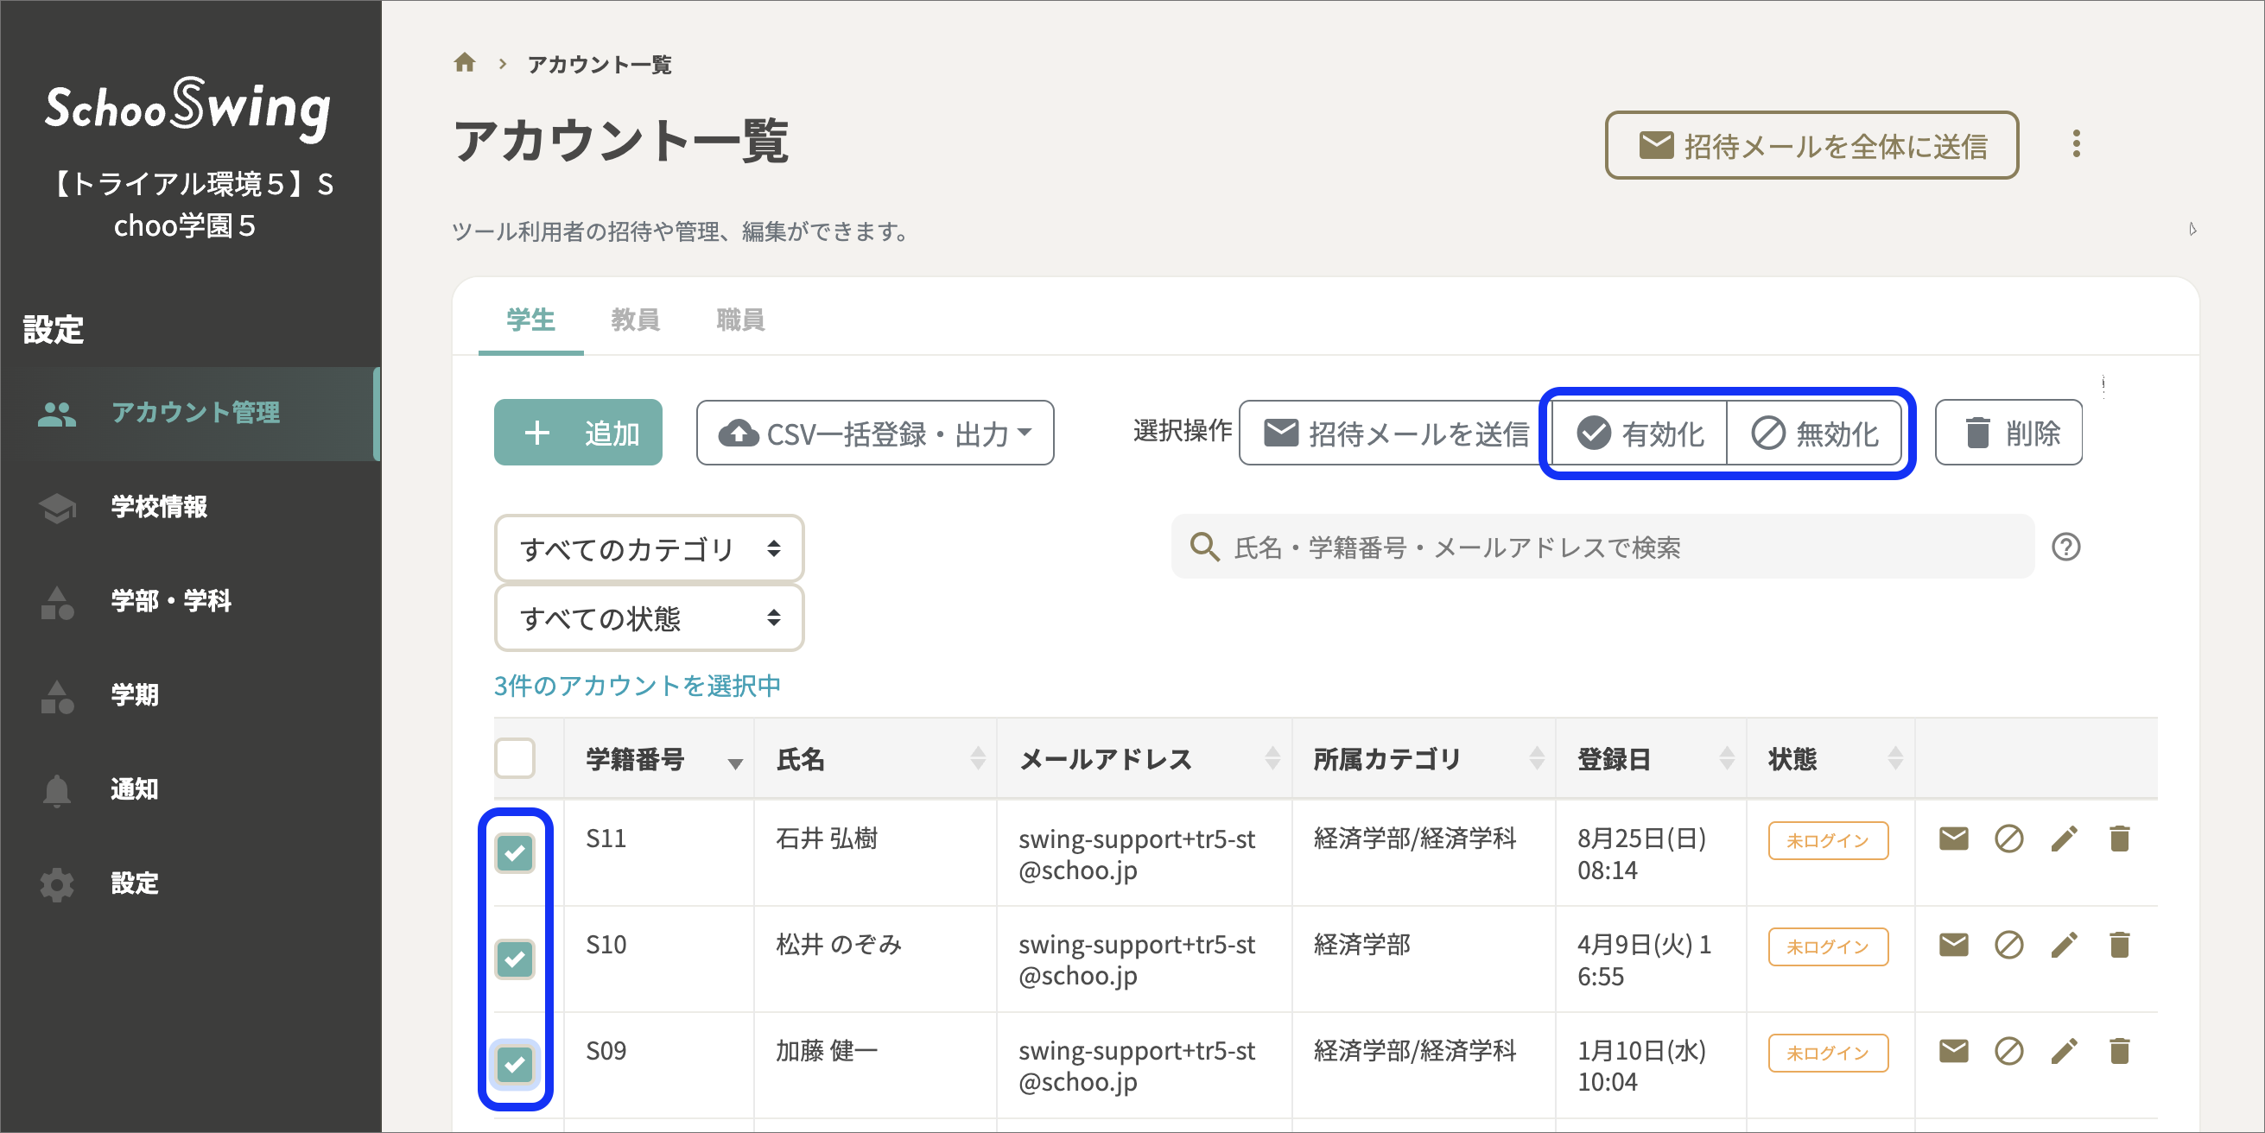Uncheck the checkbox for student S10
Screen dimensions: 2265x1133
point(516,959)
